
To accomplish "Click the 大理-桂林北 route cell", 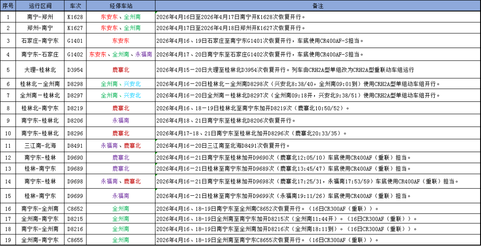I will click(40, 70).
